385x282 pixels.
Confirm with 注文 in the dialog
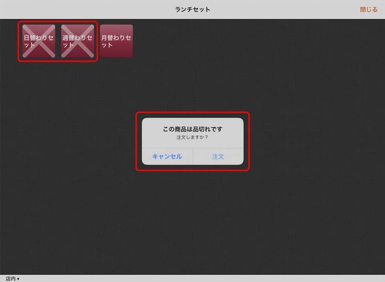click(218, 157)
